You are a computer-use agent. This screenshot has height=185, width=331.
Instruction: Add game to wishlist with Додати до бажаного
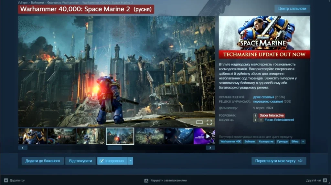(x=43, y=161)
